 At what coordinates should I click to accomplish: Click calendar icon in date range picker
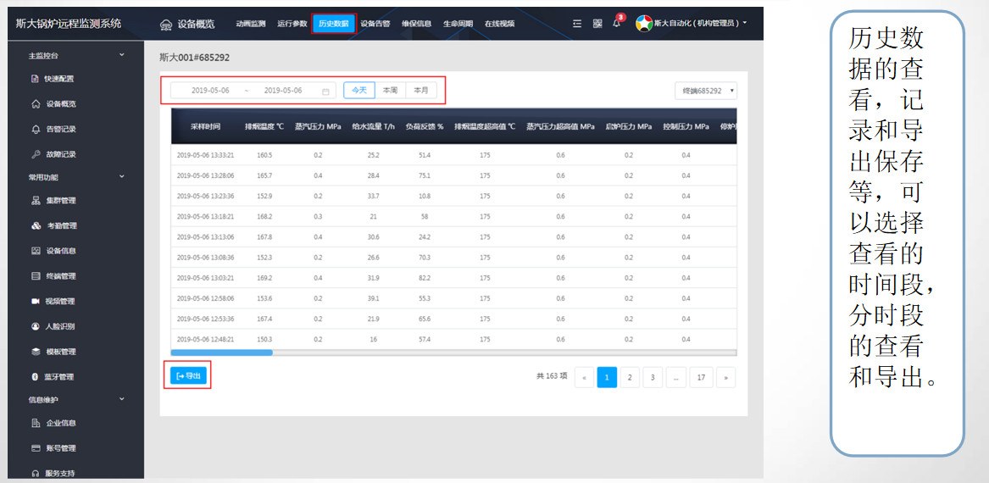click(325, 91)
